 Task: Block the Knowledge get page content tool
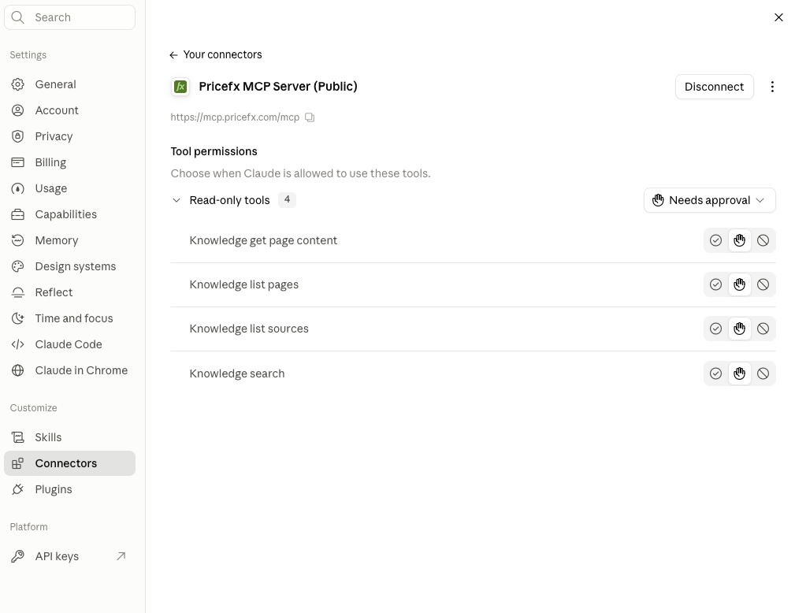click(763, 240)
